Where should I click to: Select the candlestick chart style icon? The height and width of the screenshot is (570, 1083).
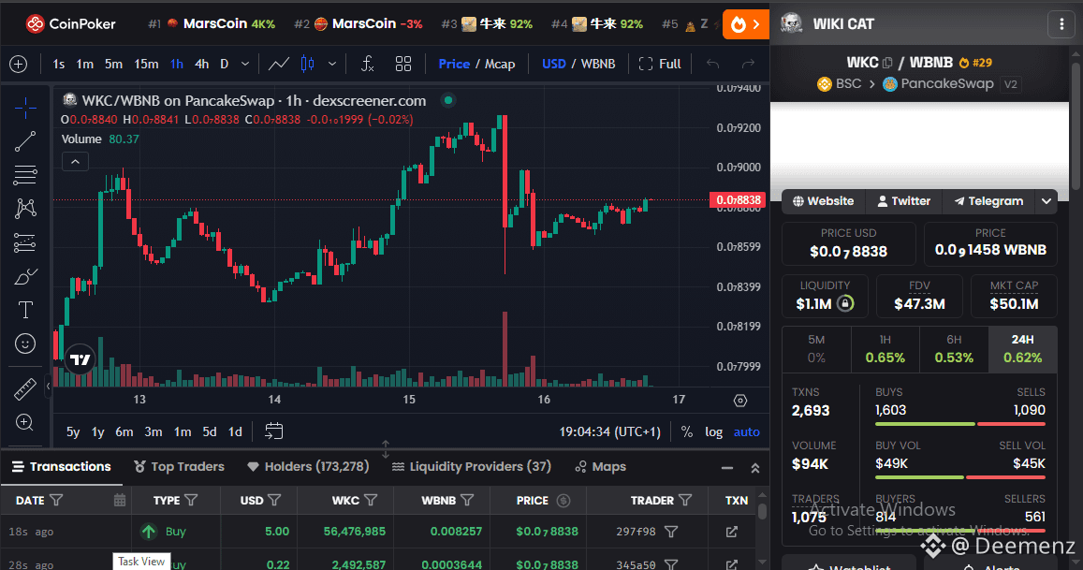pos(307,65)
